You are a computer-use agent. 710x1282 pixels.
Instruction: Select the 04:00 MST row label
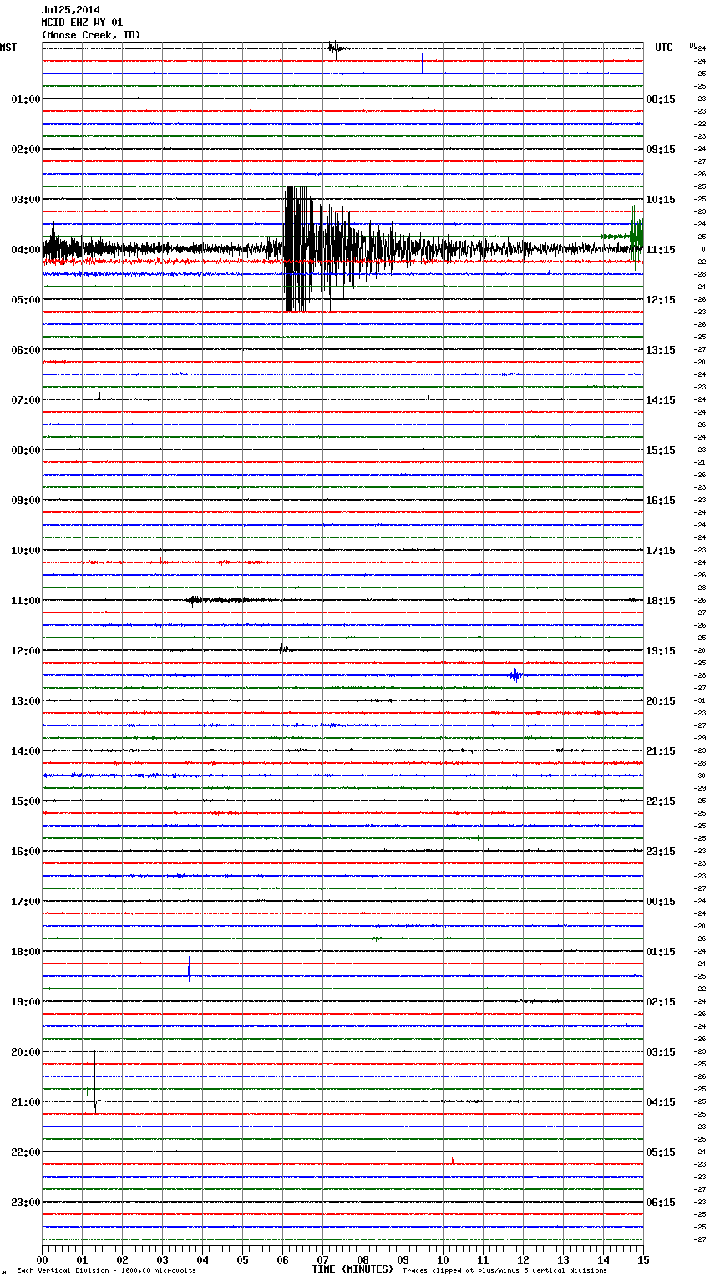tap(26, 250)
